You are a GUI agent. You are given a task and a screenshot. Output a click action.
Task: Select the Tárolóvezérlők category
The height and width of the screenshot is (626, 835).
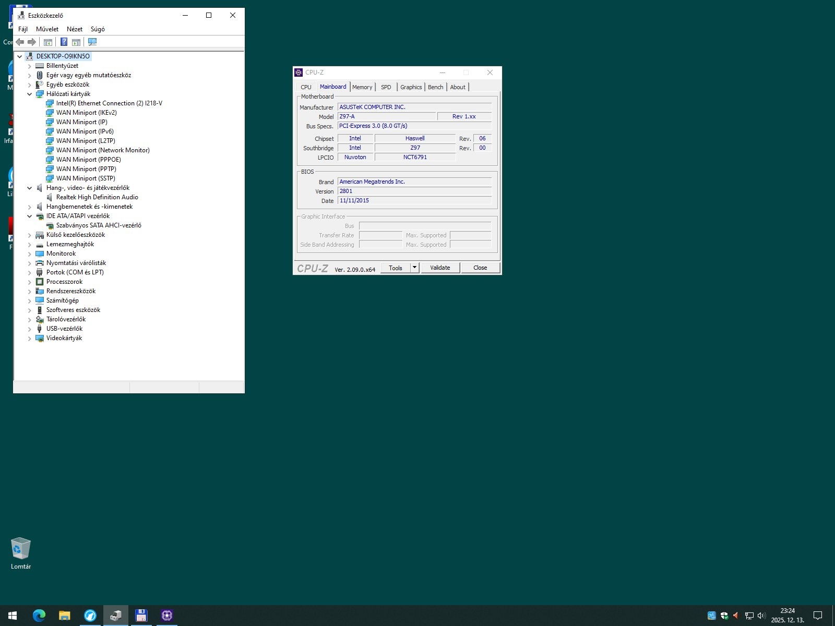(66, 319)
